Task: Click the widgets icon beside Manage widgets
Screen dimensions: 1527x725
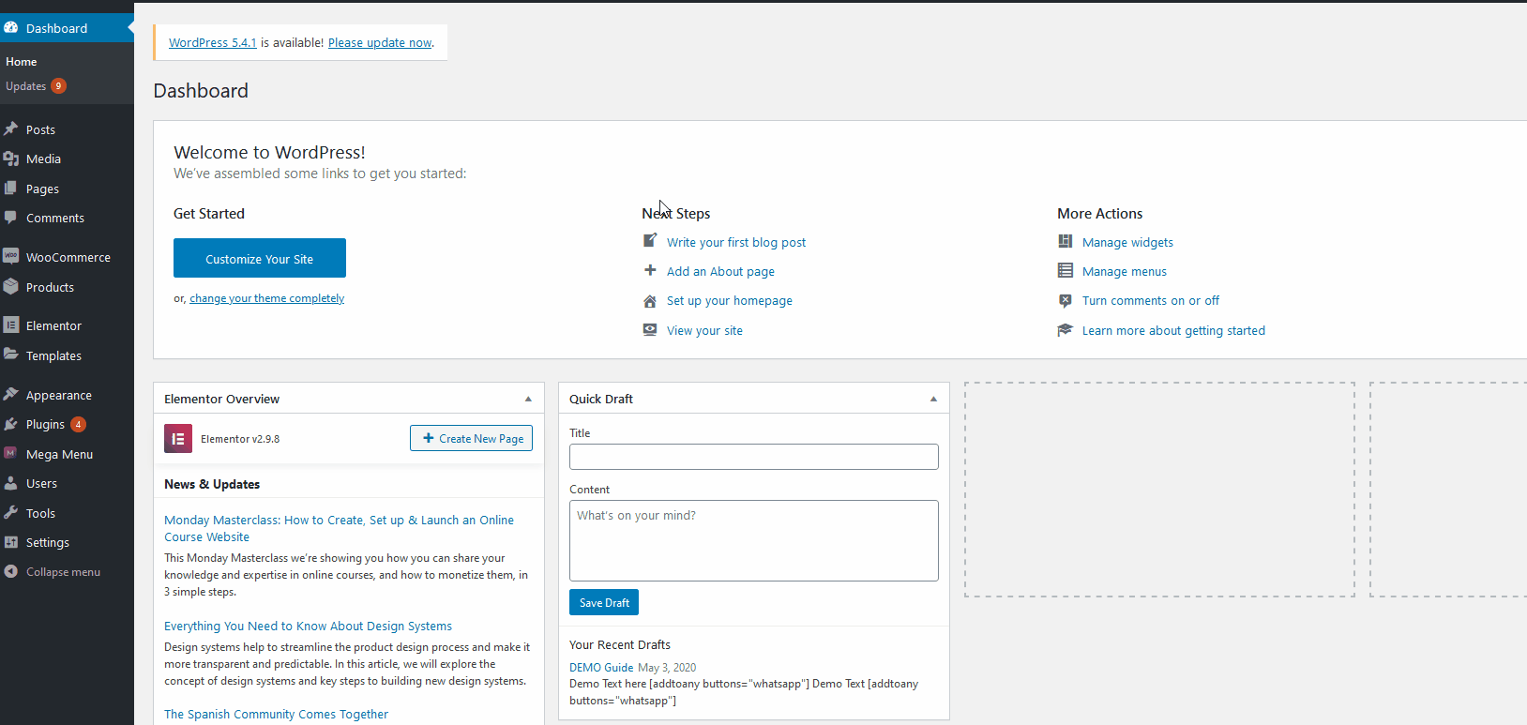Action: click(x=1066, y=241)
